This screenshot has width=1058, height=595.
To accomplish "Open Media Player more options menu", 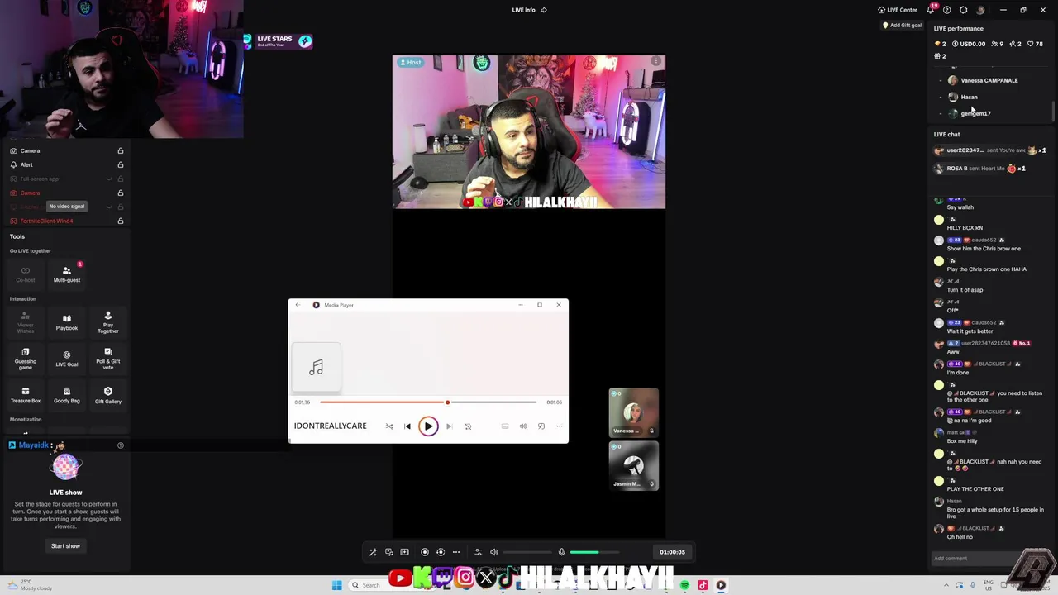I will 560,426.
